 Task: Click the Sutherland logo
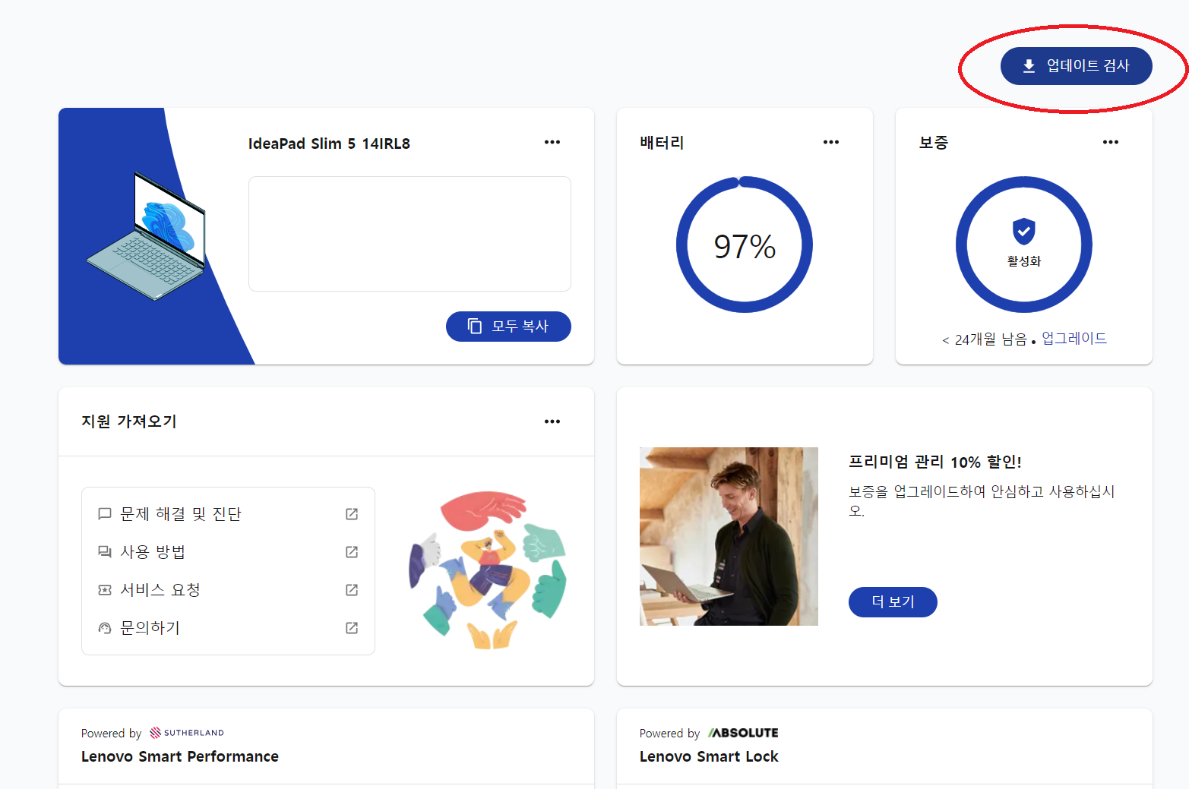click(187, 733)
